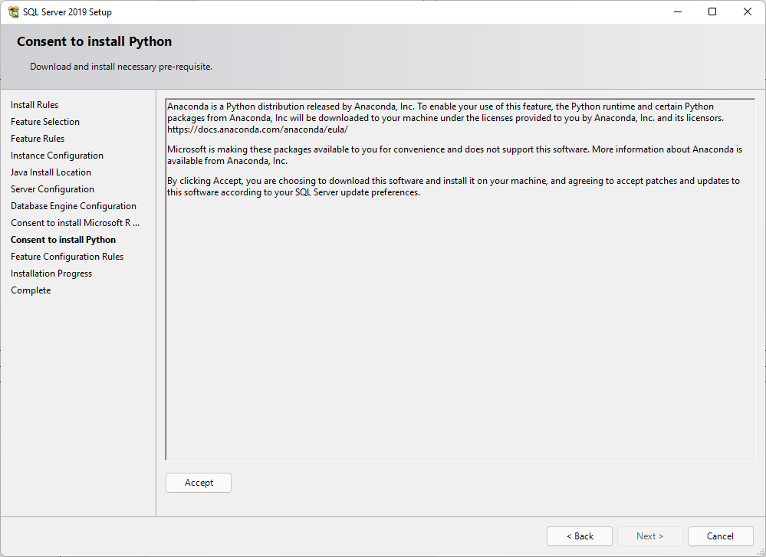Select the Feature Selection step
This screenshot has width=766, height=557.
point(45,122)
